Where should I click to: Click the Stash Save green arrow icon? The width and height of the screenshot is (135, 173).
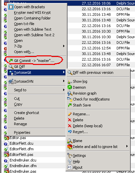[x=70, y=105]
